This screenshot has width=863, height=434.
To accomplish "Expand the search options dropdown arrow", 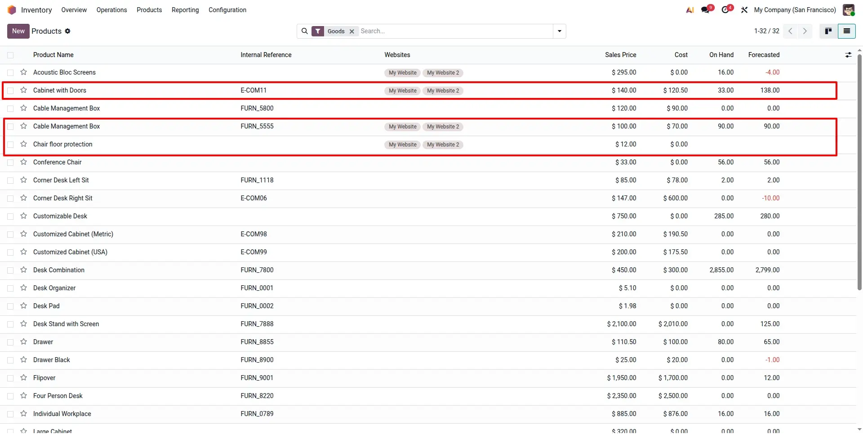I will point(560,31).
